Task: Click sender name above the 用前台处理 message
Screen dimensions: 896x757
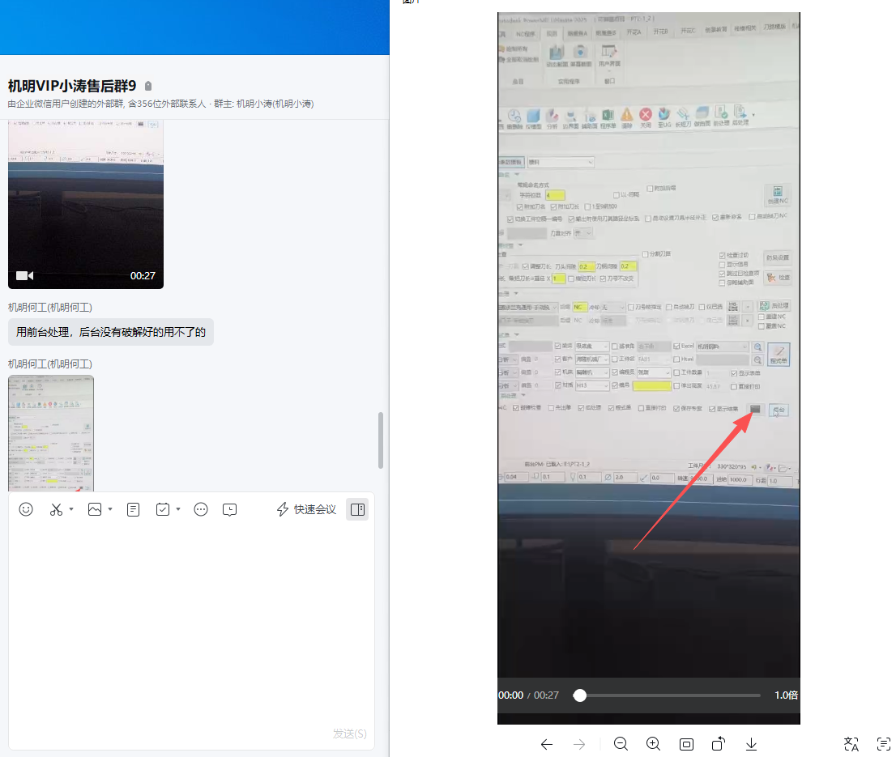Action: 50,307
